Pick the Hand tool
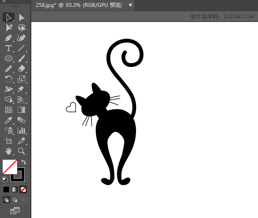258x218 pixels. 9,151
